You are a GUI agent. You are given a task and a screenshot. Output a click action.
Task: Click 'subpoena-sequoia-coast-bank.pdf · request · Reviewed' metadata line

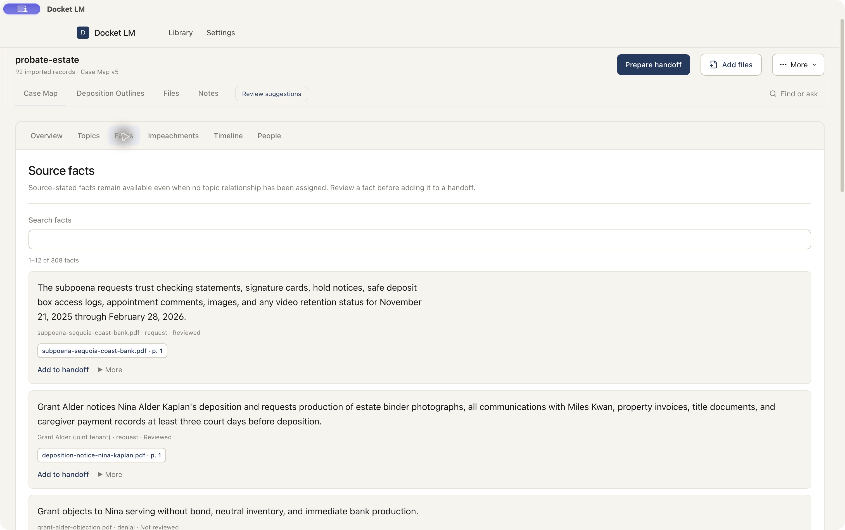pyautogui.click(x=119, y=333)
